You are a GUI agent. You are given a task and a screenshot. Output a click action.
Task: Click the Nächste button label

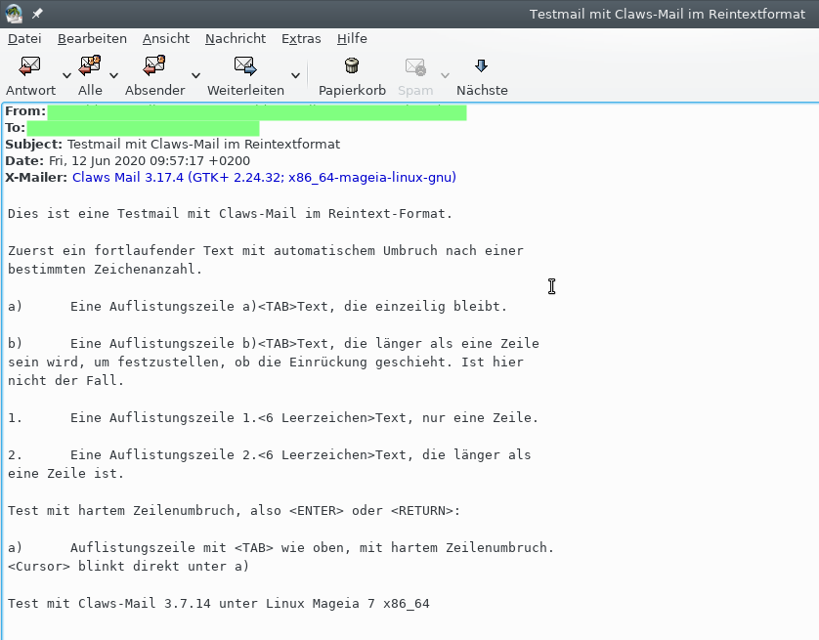pyautogui.click(x=482, y=90)
